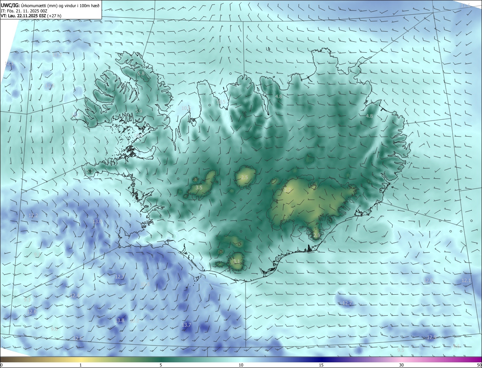Click the IT initial time line 21. 11. 2025 00Z
The image size is (482, 368).
click(24, 11)
